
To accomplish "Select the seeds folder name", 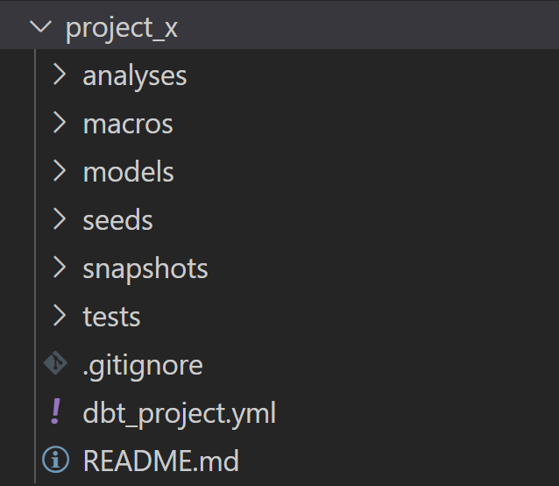I will pos(118,219).
